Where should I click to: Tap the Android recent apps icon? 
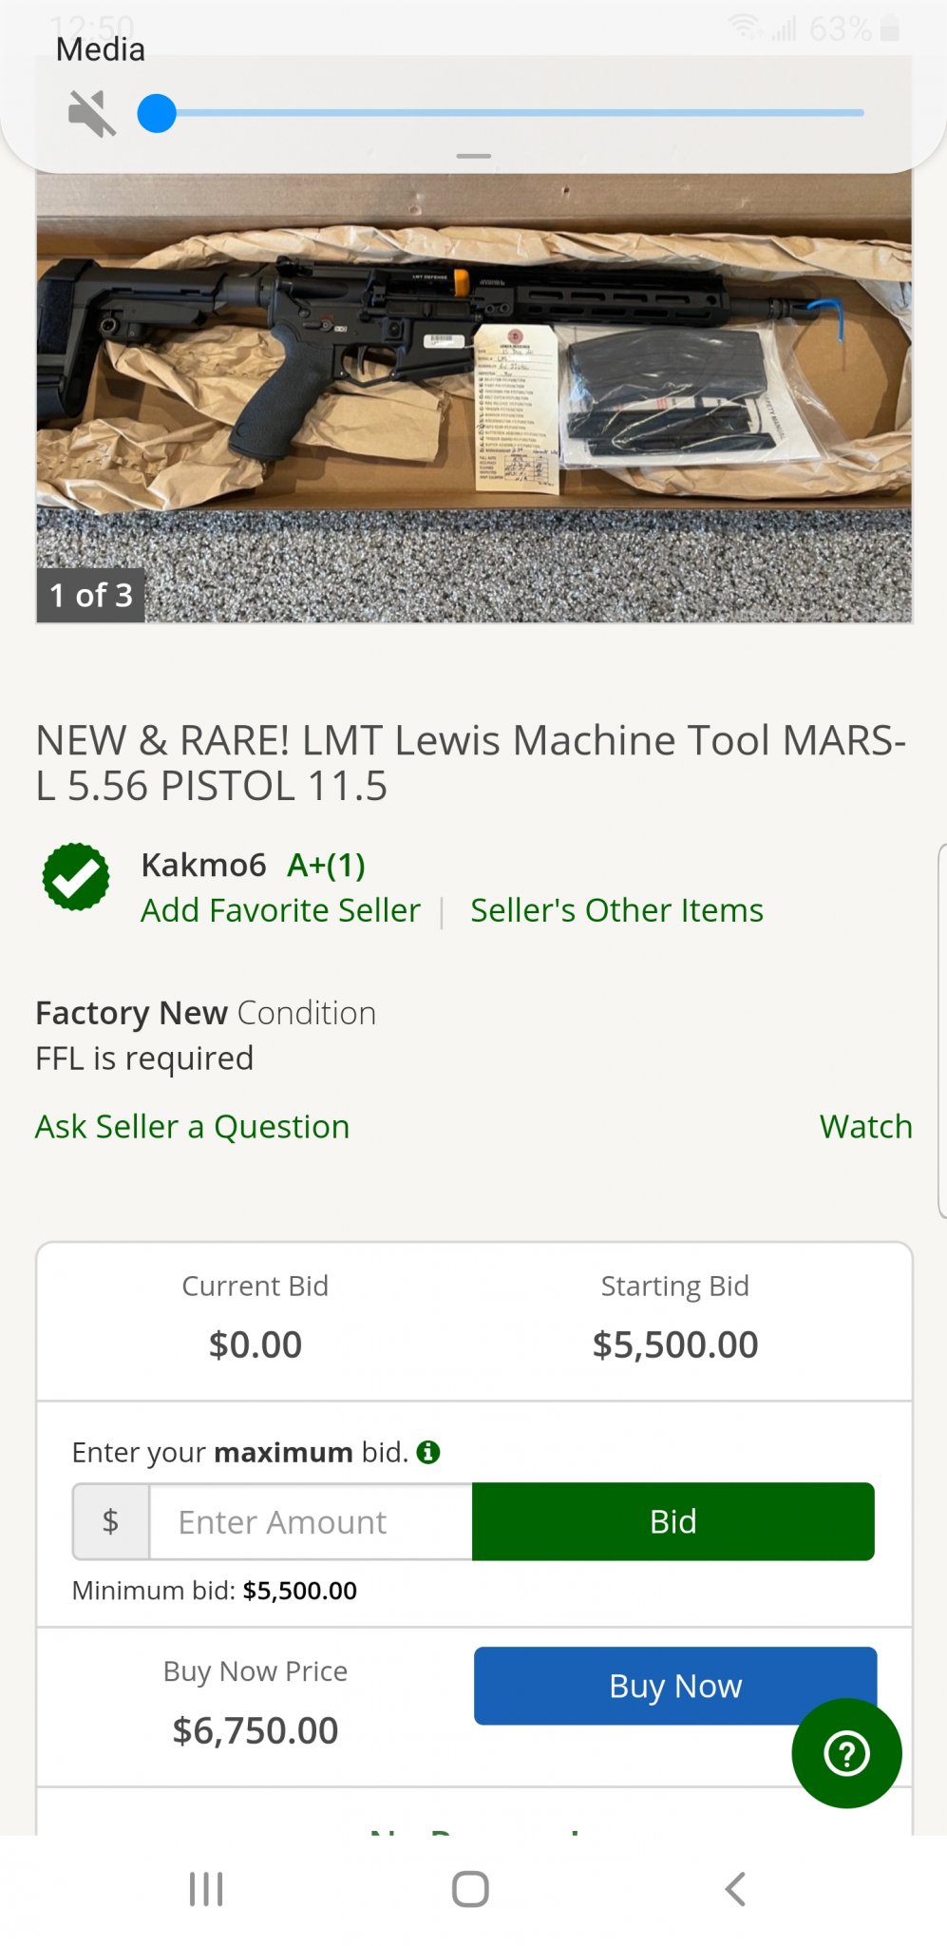pyautogui.click(x=206, y=1889)
